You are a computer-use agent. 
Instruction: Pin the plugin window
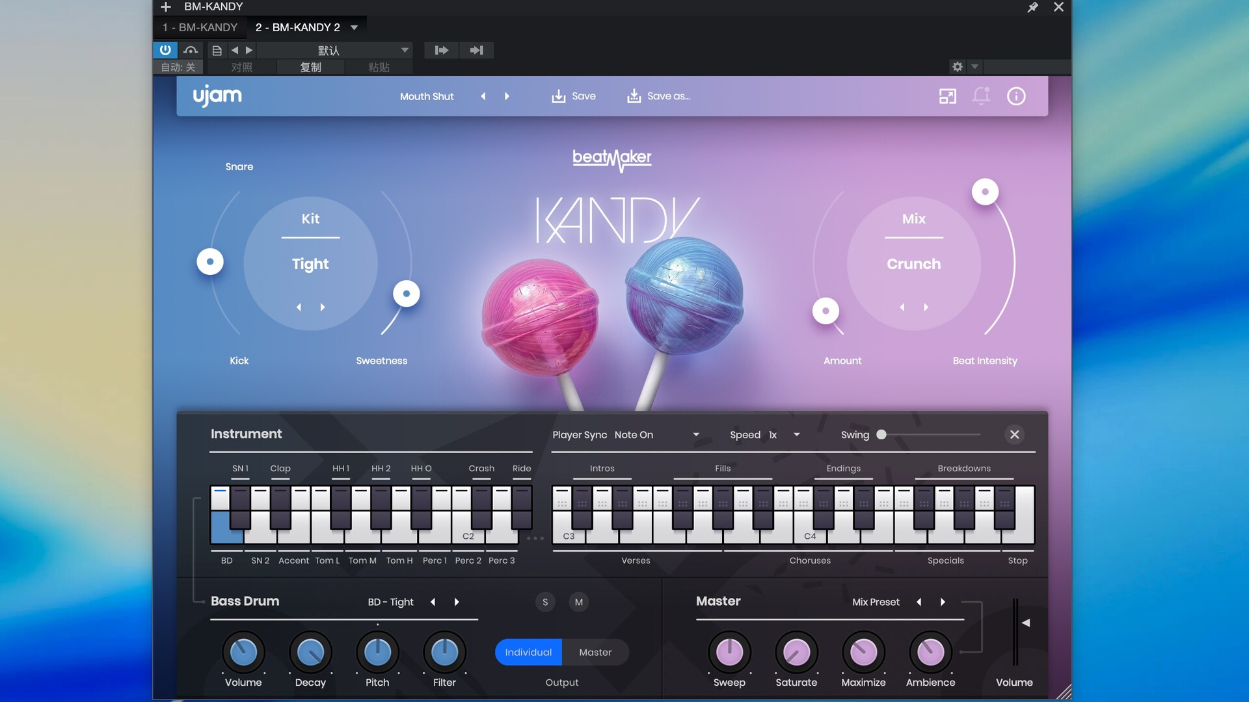coord(1032,7)
